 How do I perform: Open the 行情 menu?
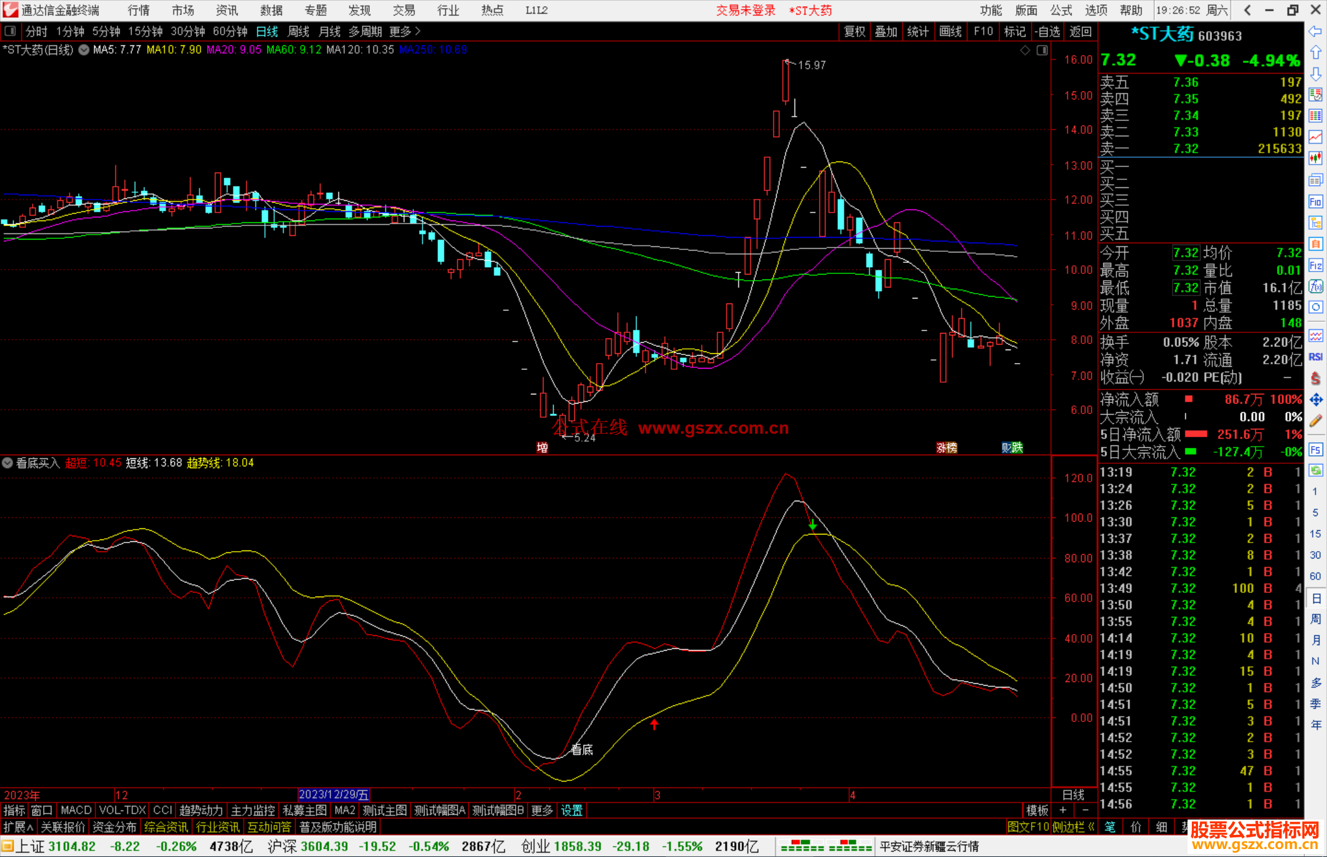pyautogui.click(x=139, y=10)
